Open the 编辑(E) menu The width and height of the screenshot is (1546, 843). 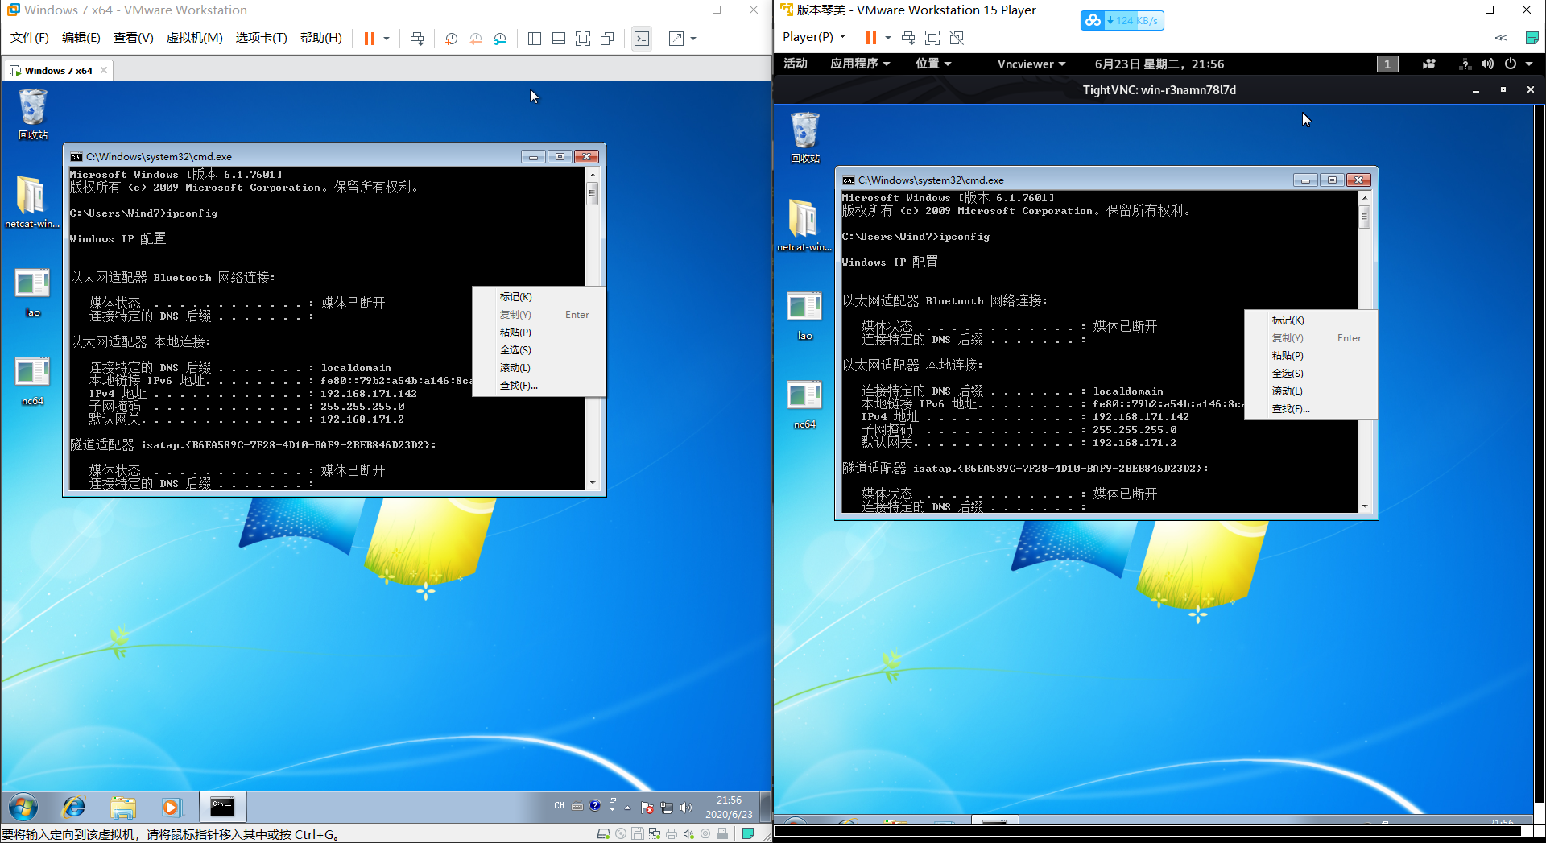[81, 38]
